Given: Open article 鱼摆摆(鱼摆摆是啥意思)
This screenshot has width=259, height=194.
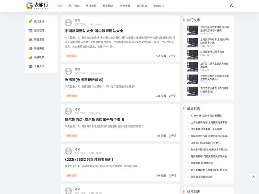Looking at the screenshot, I should point(84,80).
